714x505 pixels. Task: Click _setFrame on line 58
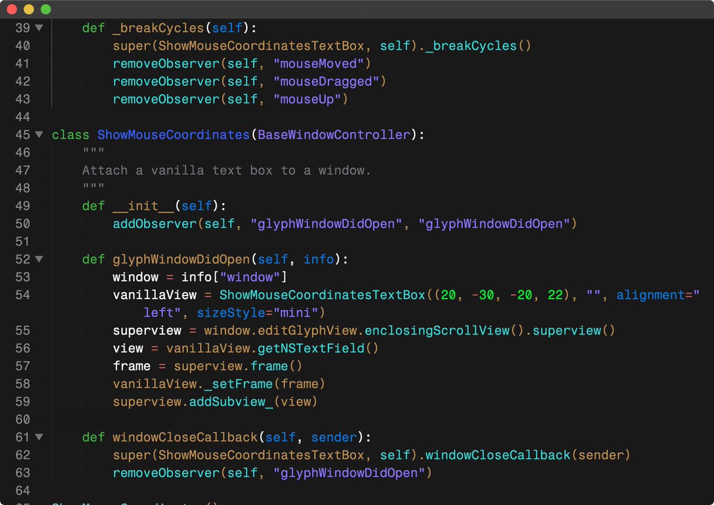tap(238, 384)
